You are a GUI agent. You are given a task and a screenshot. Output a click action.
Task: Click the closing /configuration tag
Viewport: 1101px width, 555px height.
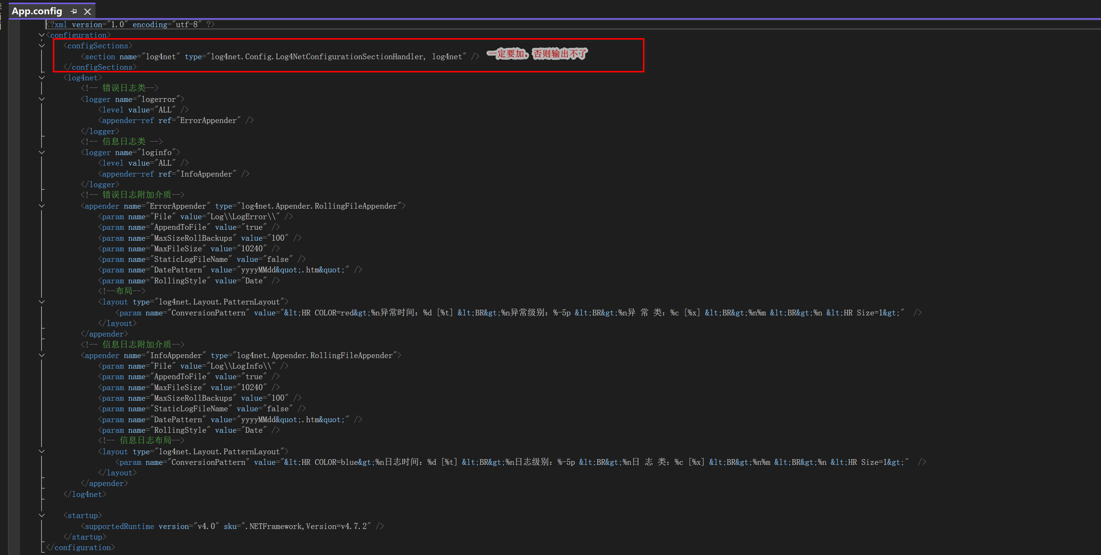point(80,548)
